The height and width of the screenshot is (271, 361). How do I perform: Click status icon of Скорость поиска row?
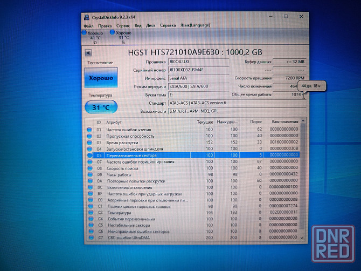pos(90,168)
